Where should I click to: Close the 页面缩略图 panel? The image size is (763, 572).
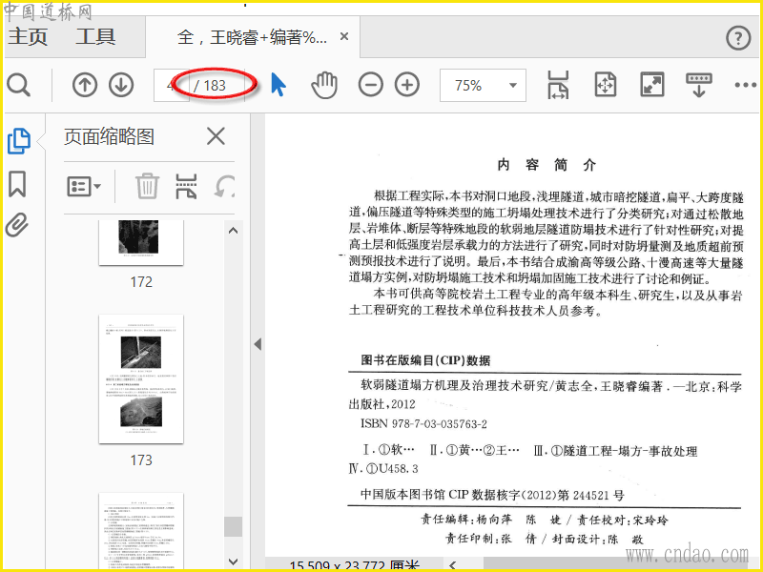click(x=216, y=136)
